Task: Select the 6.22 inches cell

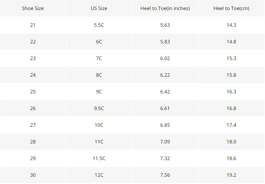Action: (165, 75)
